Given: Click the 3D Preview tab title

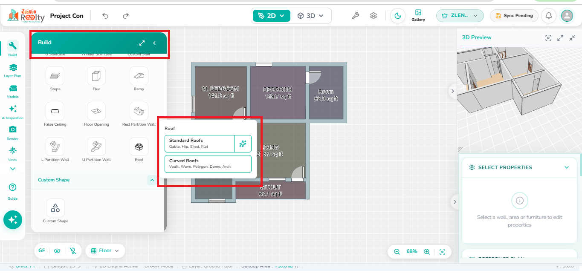Looking at the screenshot, I should point(477,37).
